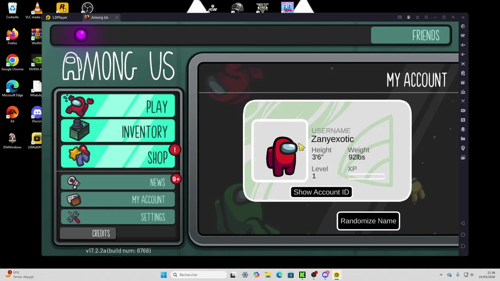This screenshot has width=500, height=281.
Task: Open LDPlayer gamepad settings icon
Action: click(400, 18)
